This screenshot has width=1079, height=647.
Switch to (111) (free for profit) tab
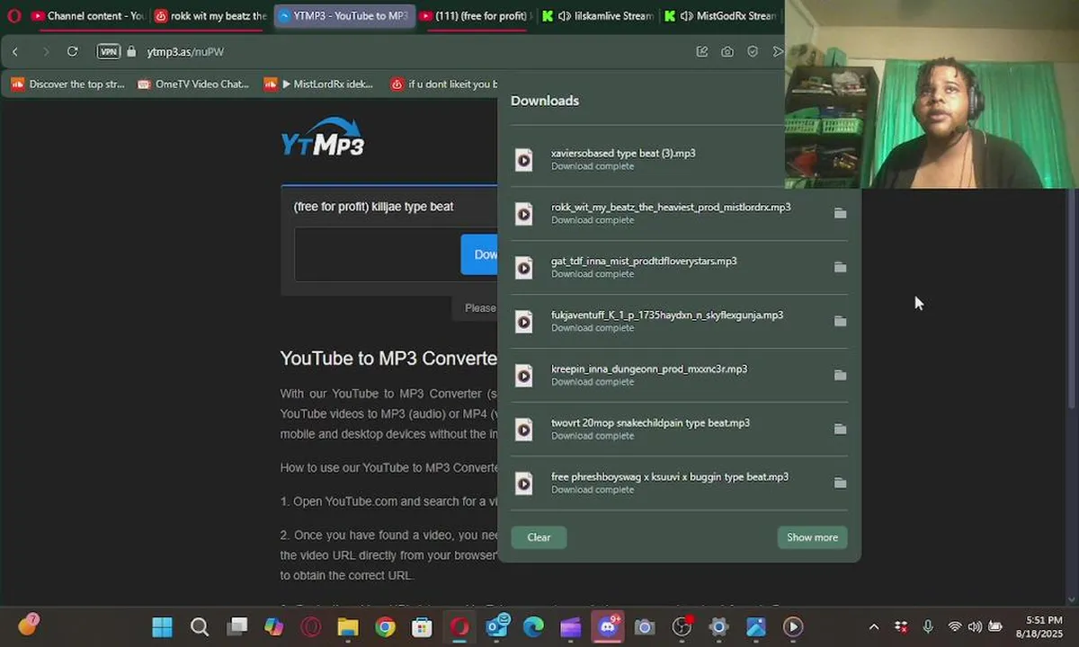click(x=475, y=15)
